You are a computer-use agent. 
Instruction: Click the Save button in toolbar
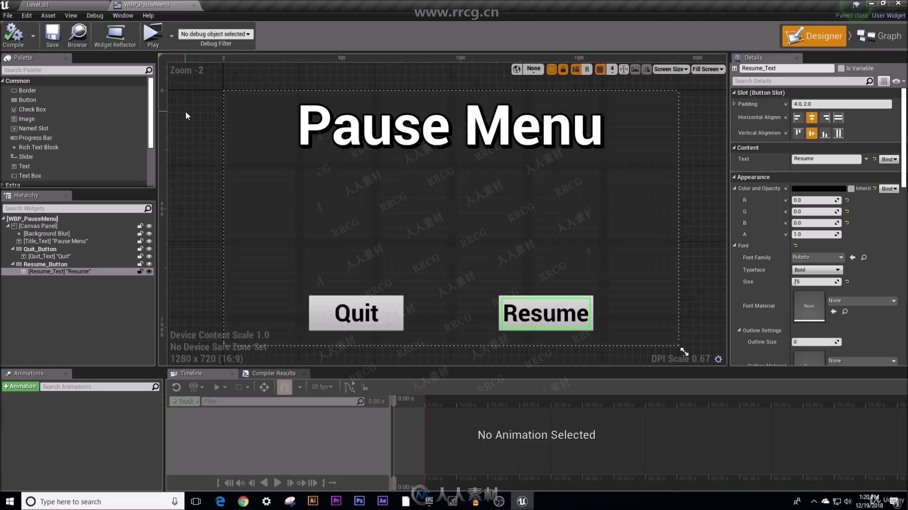tap(52, 35)
